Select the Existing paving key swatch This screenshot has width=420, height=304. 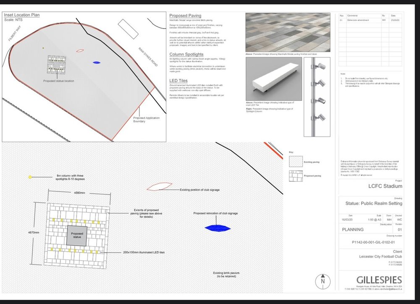click(296, 162)
